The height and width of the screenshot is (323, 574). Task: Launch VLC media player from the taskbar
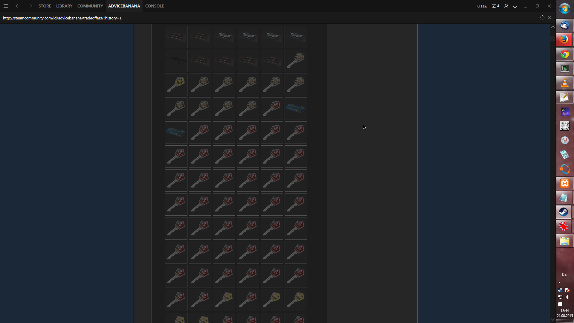(x=564, y=83)
